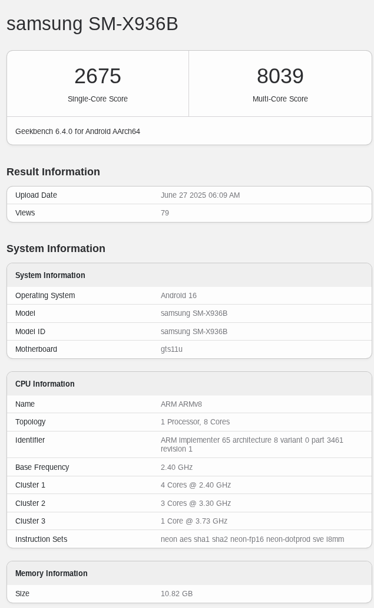The width and height of the screenshot is (374, 608).
Task: Select the value 1 Core @ 3.73 GHz
Action: click(194, 521)
